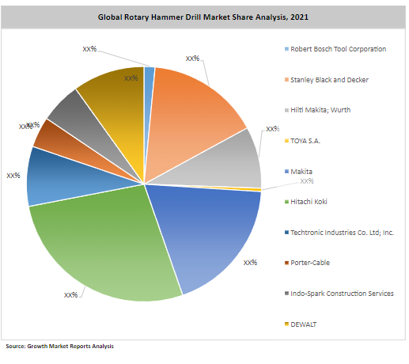
Task: Click the XX% label above the orange slice
Action: tap(192, 59)
